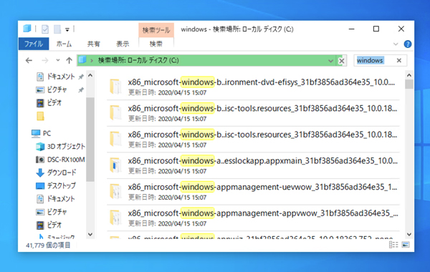Click navigation pane scroll down arrow

(90, 235)
